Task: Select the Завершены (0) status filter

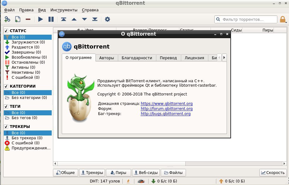Action: 28,52
